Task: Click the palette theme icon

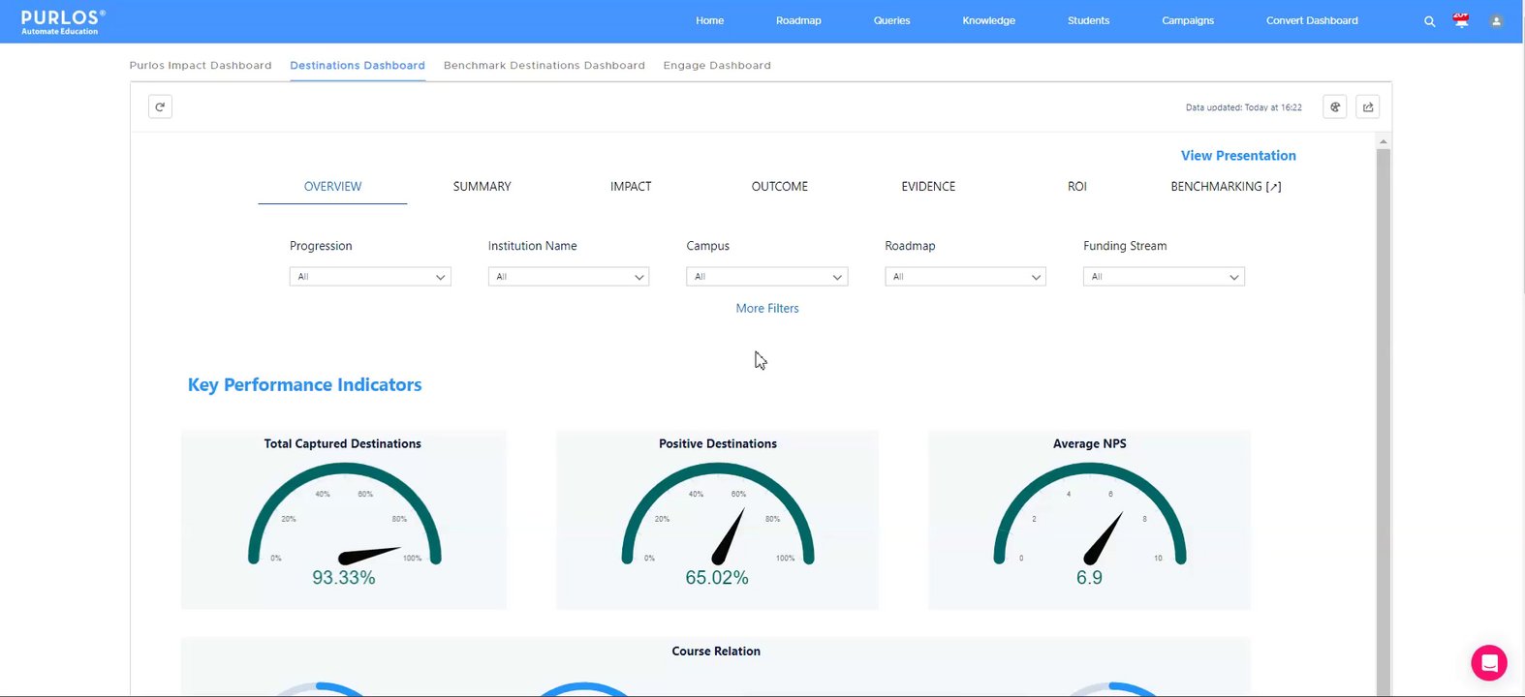Action: 1335,106
